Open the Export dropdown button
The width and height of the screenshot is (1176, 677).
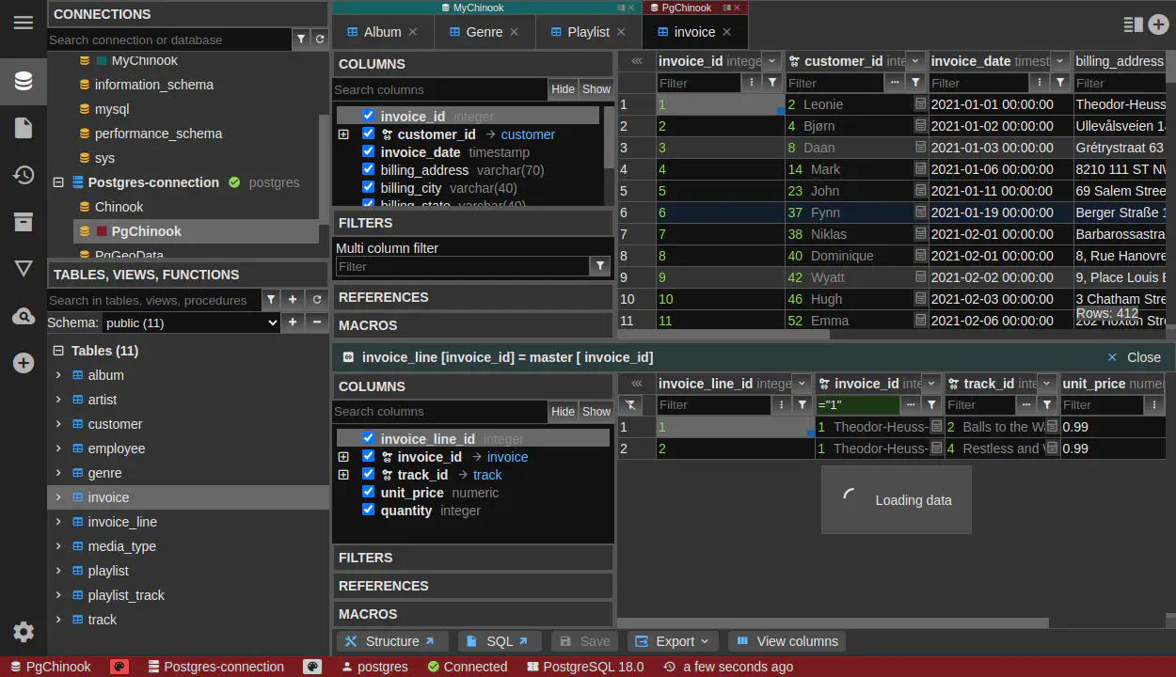673,641
